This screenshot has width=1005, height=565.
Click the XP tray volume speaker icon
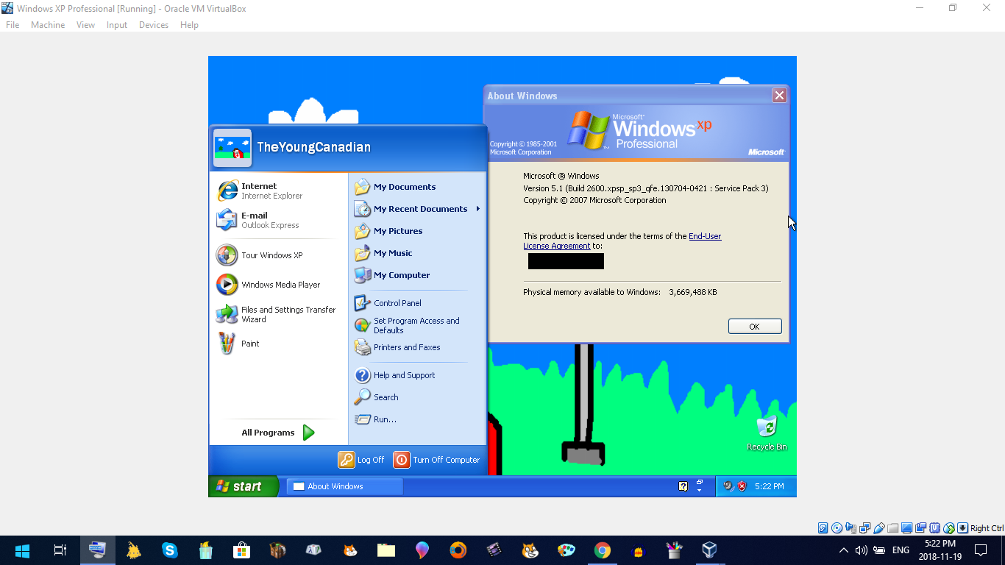pos(728,486)
